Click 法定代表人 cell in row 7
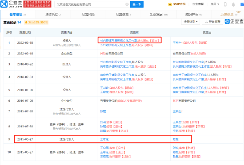Image resolution: width=244 pixels, height=165 pixels. 67,109
